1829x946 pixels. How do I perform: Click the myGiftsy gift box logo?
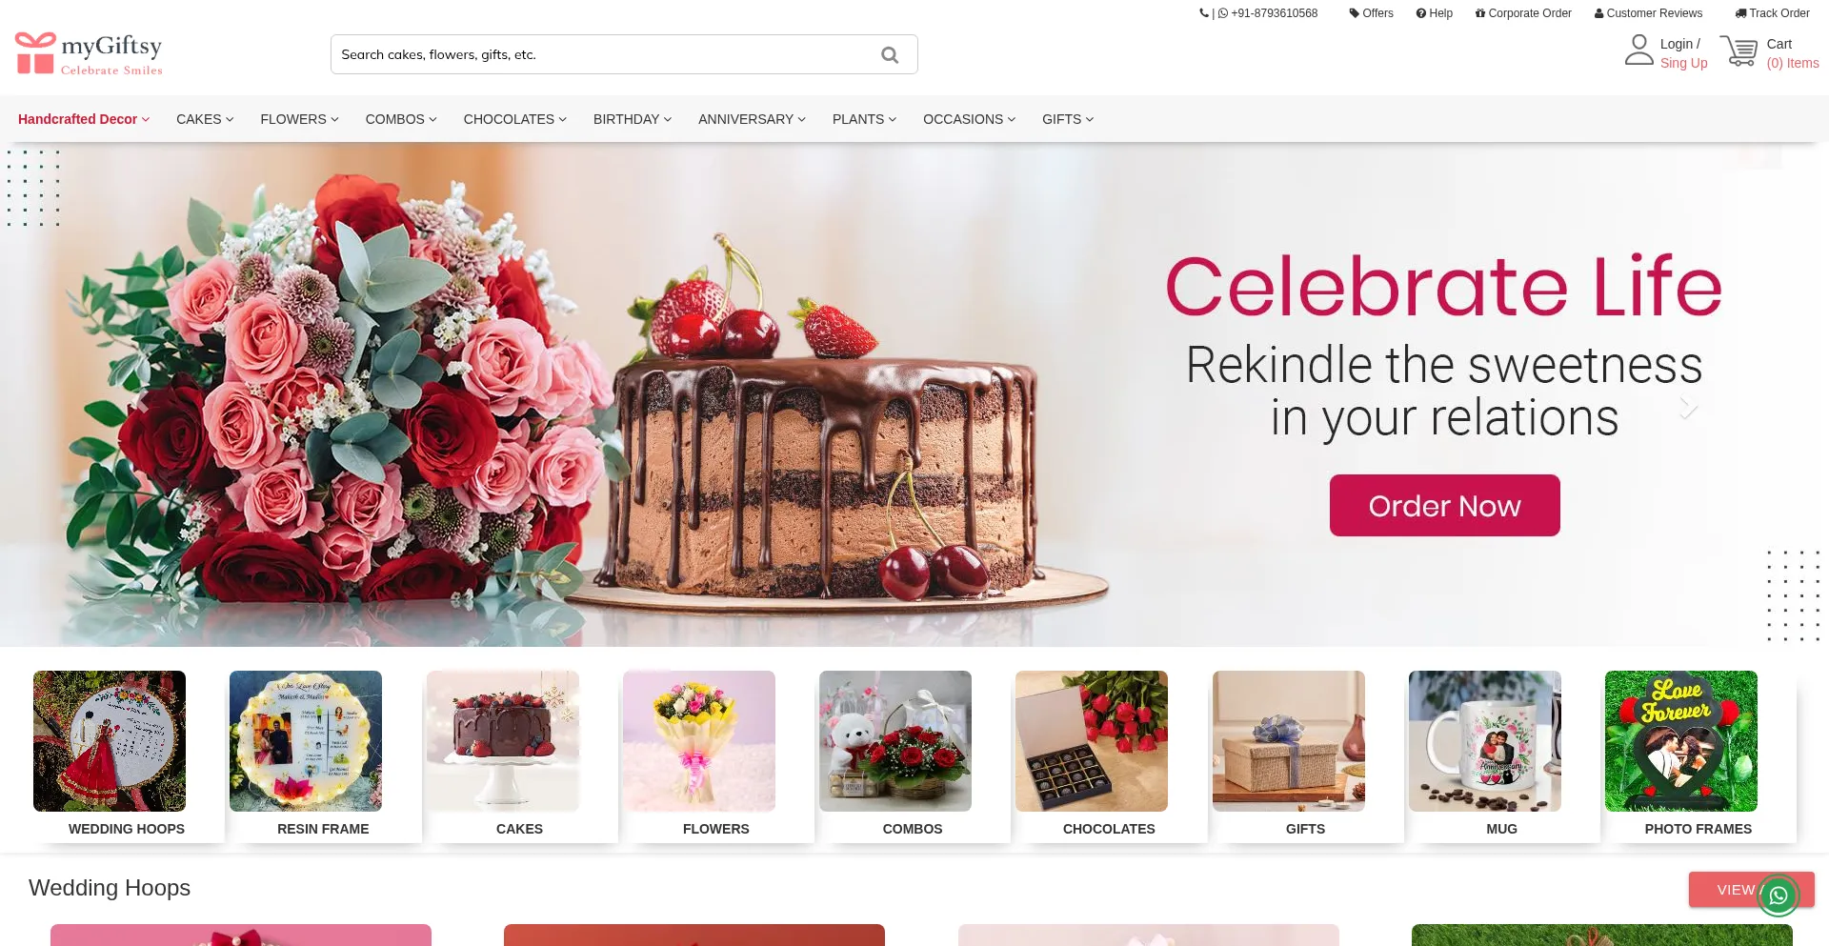pyautogui.click(x=35, y=52)
